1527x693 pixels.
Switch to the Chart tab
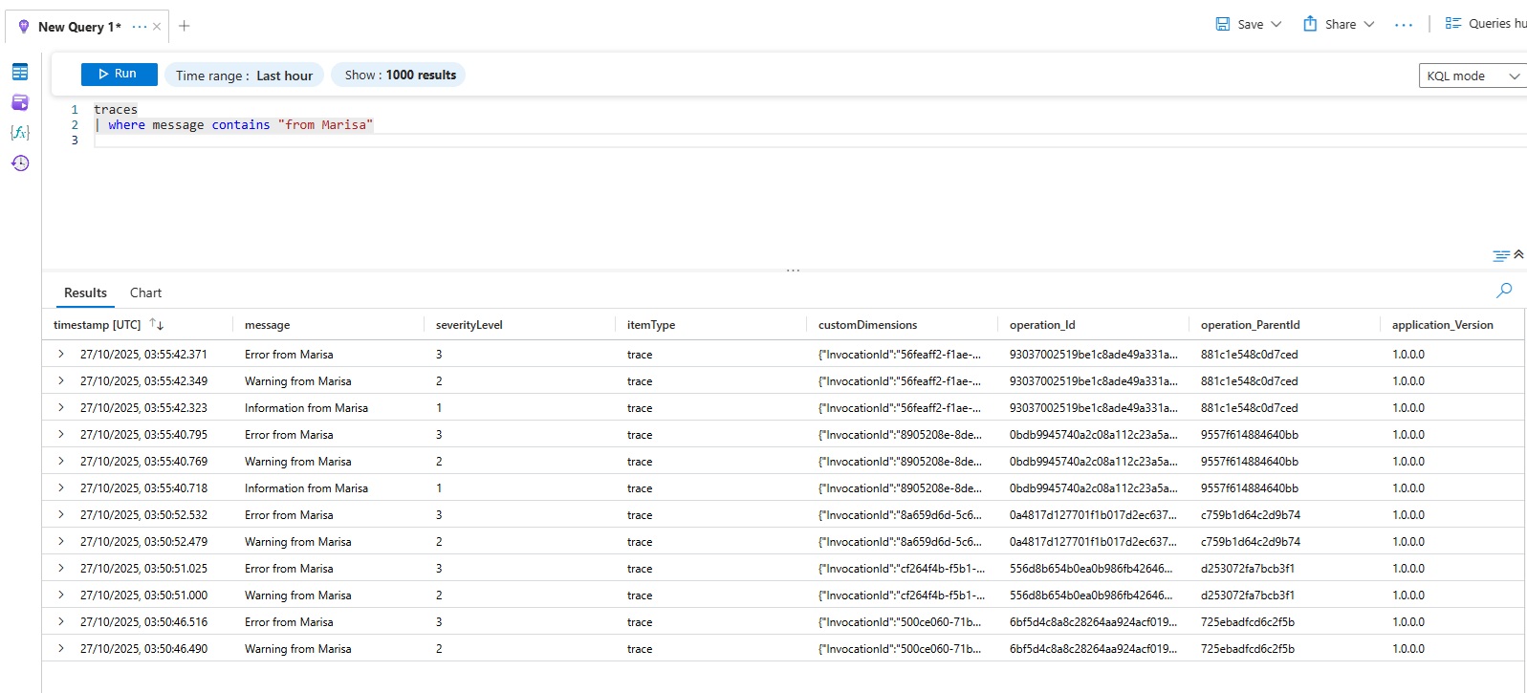click(145, 292)
